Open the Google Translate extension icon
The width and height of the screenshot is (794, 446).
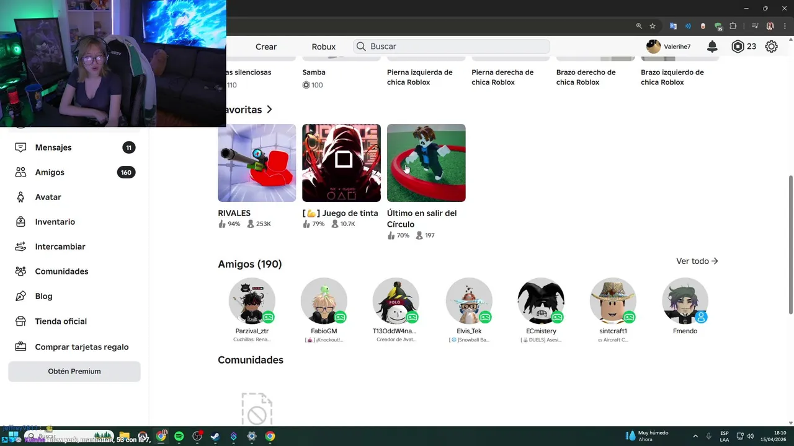673,26
